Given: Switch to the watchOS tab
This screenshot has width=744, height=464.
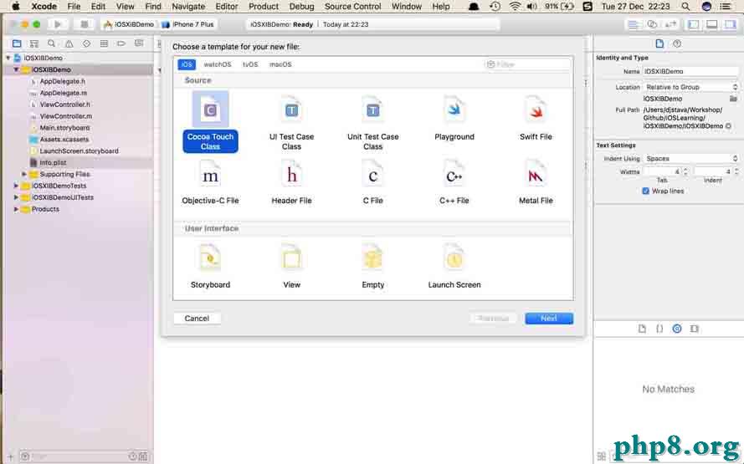Looking at the screenshot, I should (217, 64).
